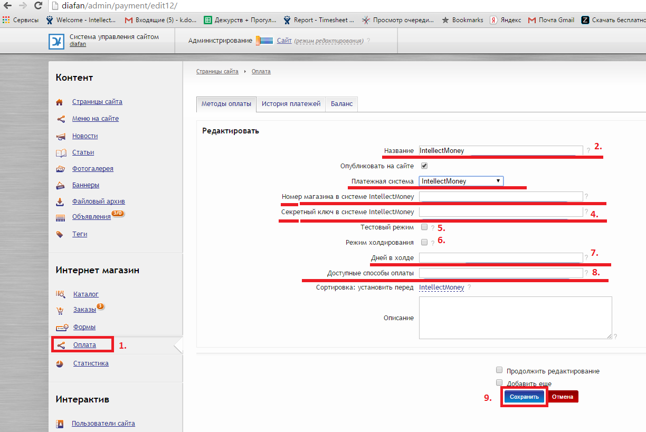Go back with the browser back arrow

point(7,6)
